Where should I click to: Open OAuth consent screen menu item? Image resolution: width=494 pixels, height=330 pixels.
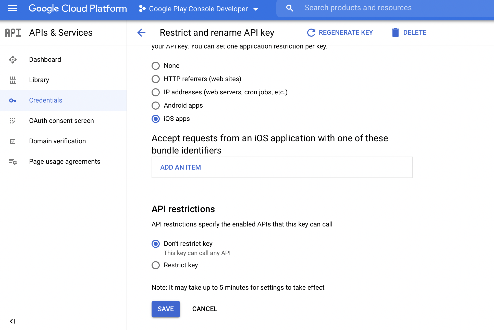coord(63,121)
